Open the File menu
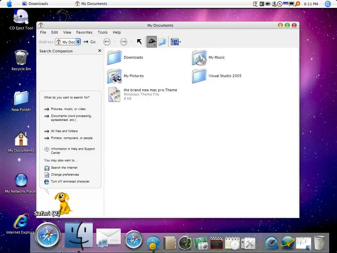The height and width of the screenshot is (253, 337). click(43, 32)
